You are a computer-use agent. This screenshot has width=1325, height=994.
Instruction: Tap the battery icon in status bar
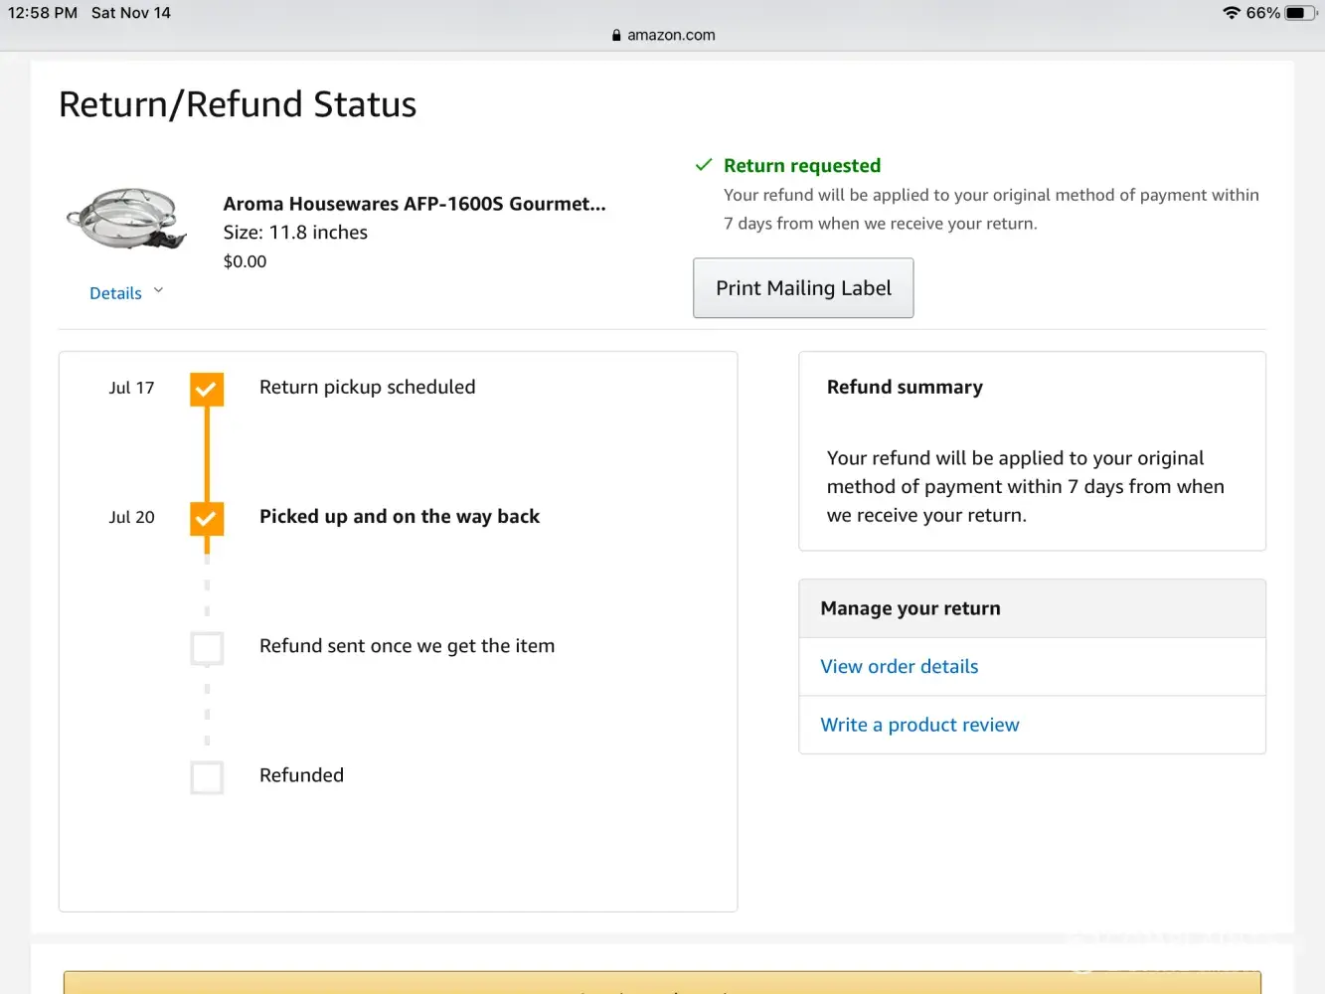[1300, 13]
